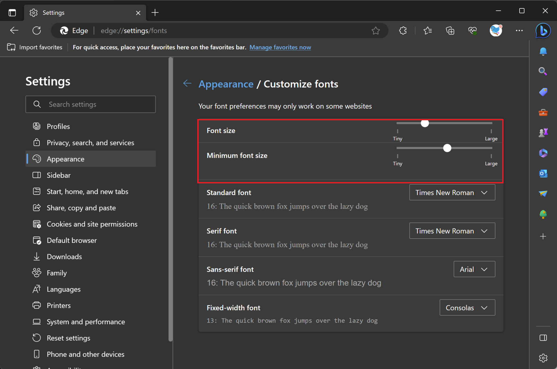Viewport: 557px width, 369px height.
Task: Add a site to favorites via star icon
Action: [x=376, y=30]
